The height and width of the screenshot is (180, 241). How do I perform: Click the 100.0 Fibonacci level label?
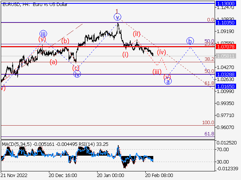(x=208, y=123)
